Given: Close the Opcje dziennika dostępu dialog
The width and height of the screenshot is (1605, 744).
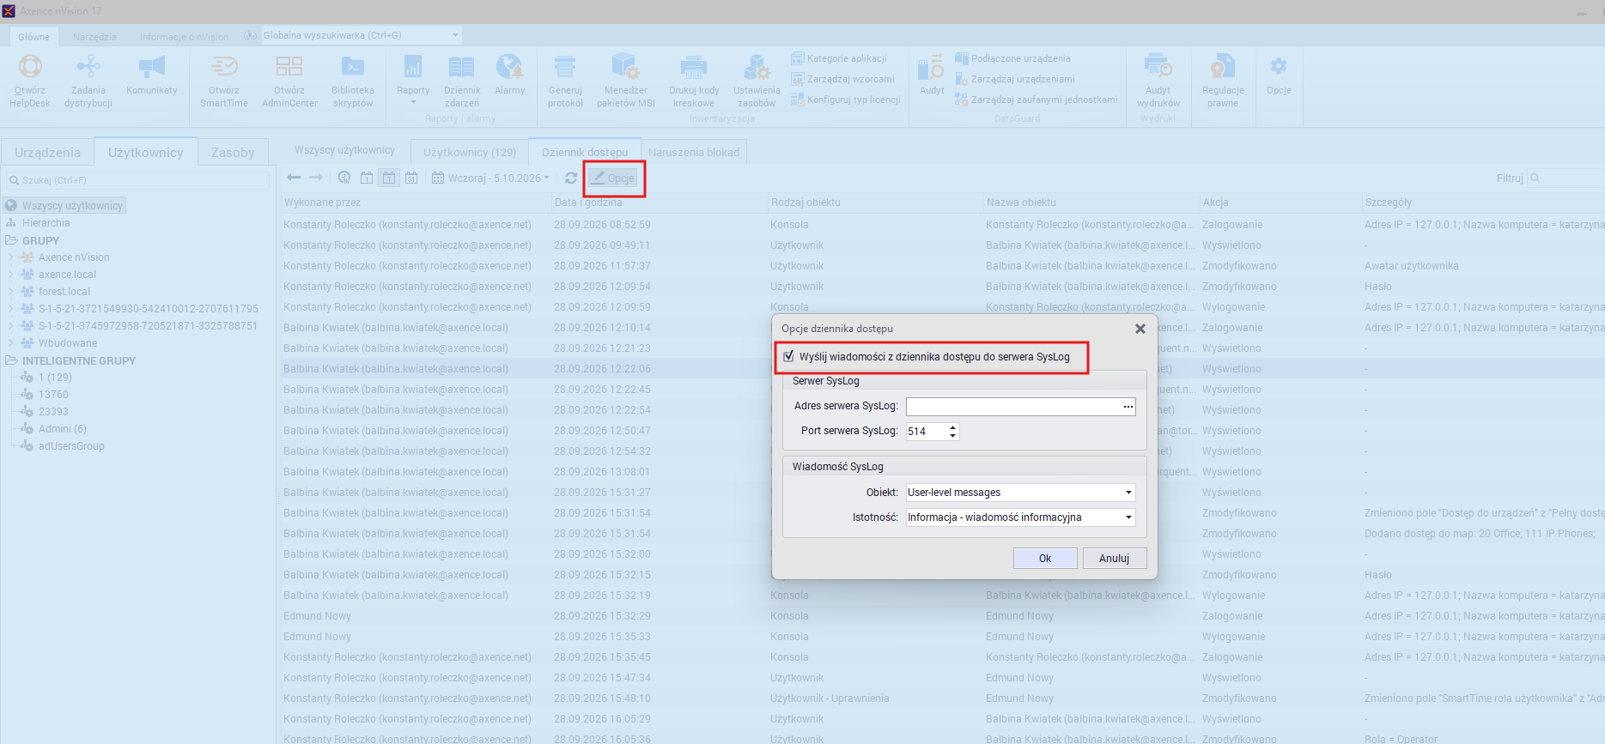Looking at the screenshot, I should tap(1140, 329).
